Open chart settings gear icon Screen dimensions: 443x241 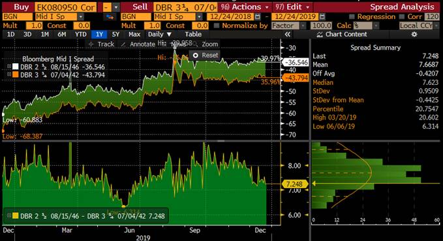[x=414, y=35]
